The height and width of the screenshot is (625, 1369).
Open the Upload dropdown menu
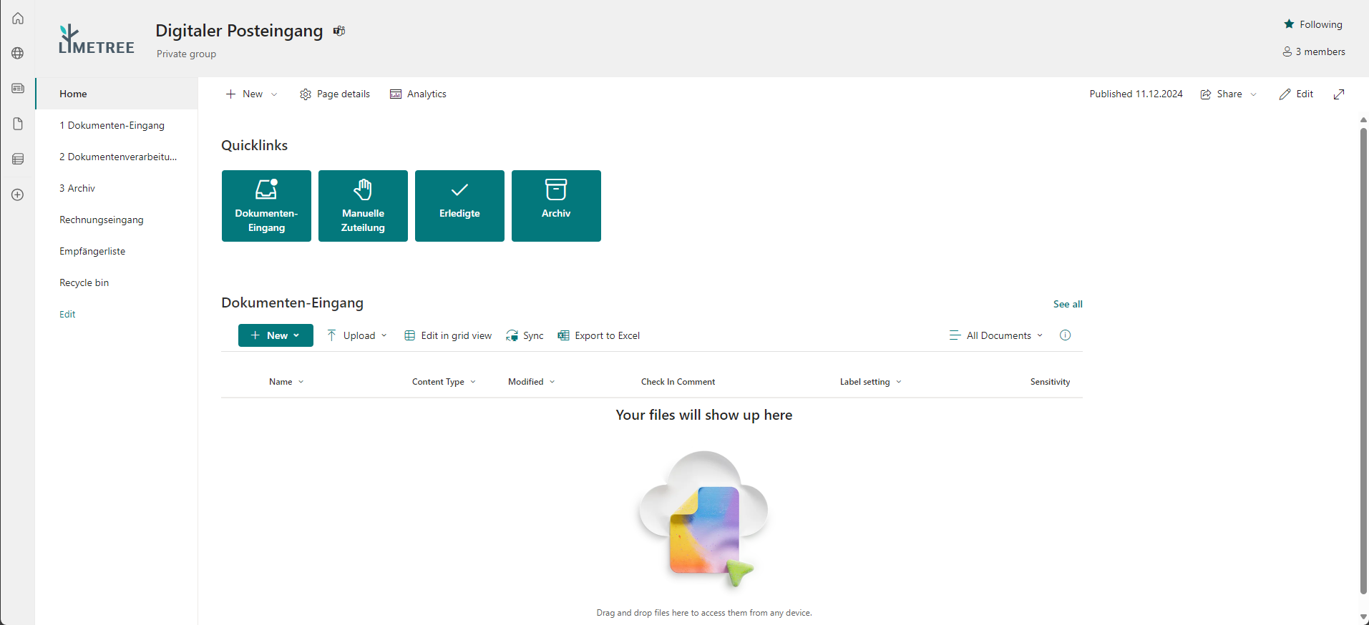(357, 335)
